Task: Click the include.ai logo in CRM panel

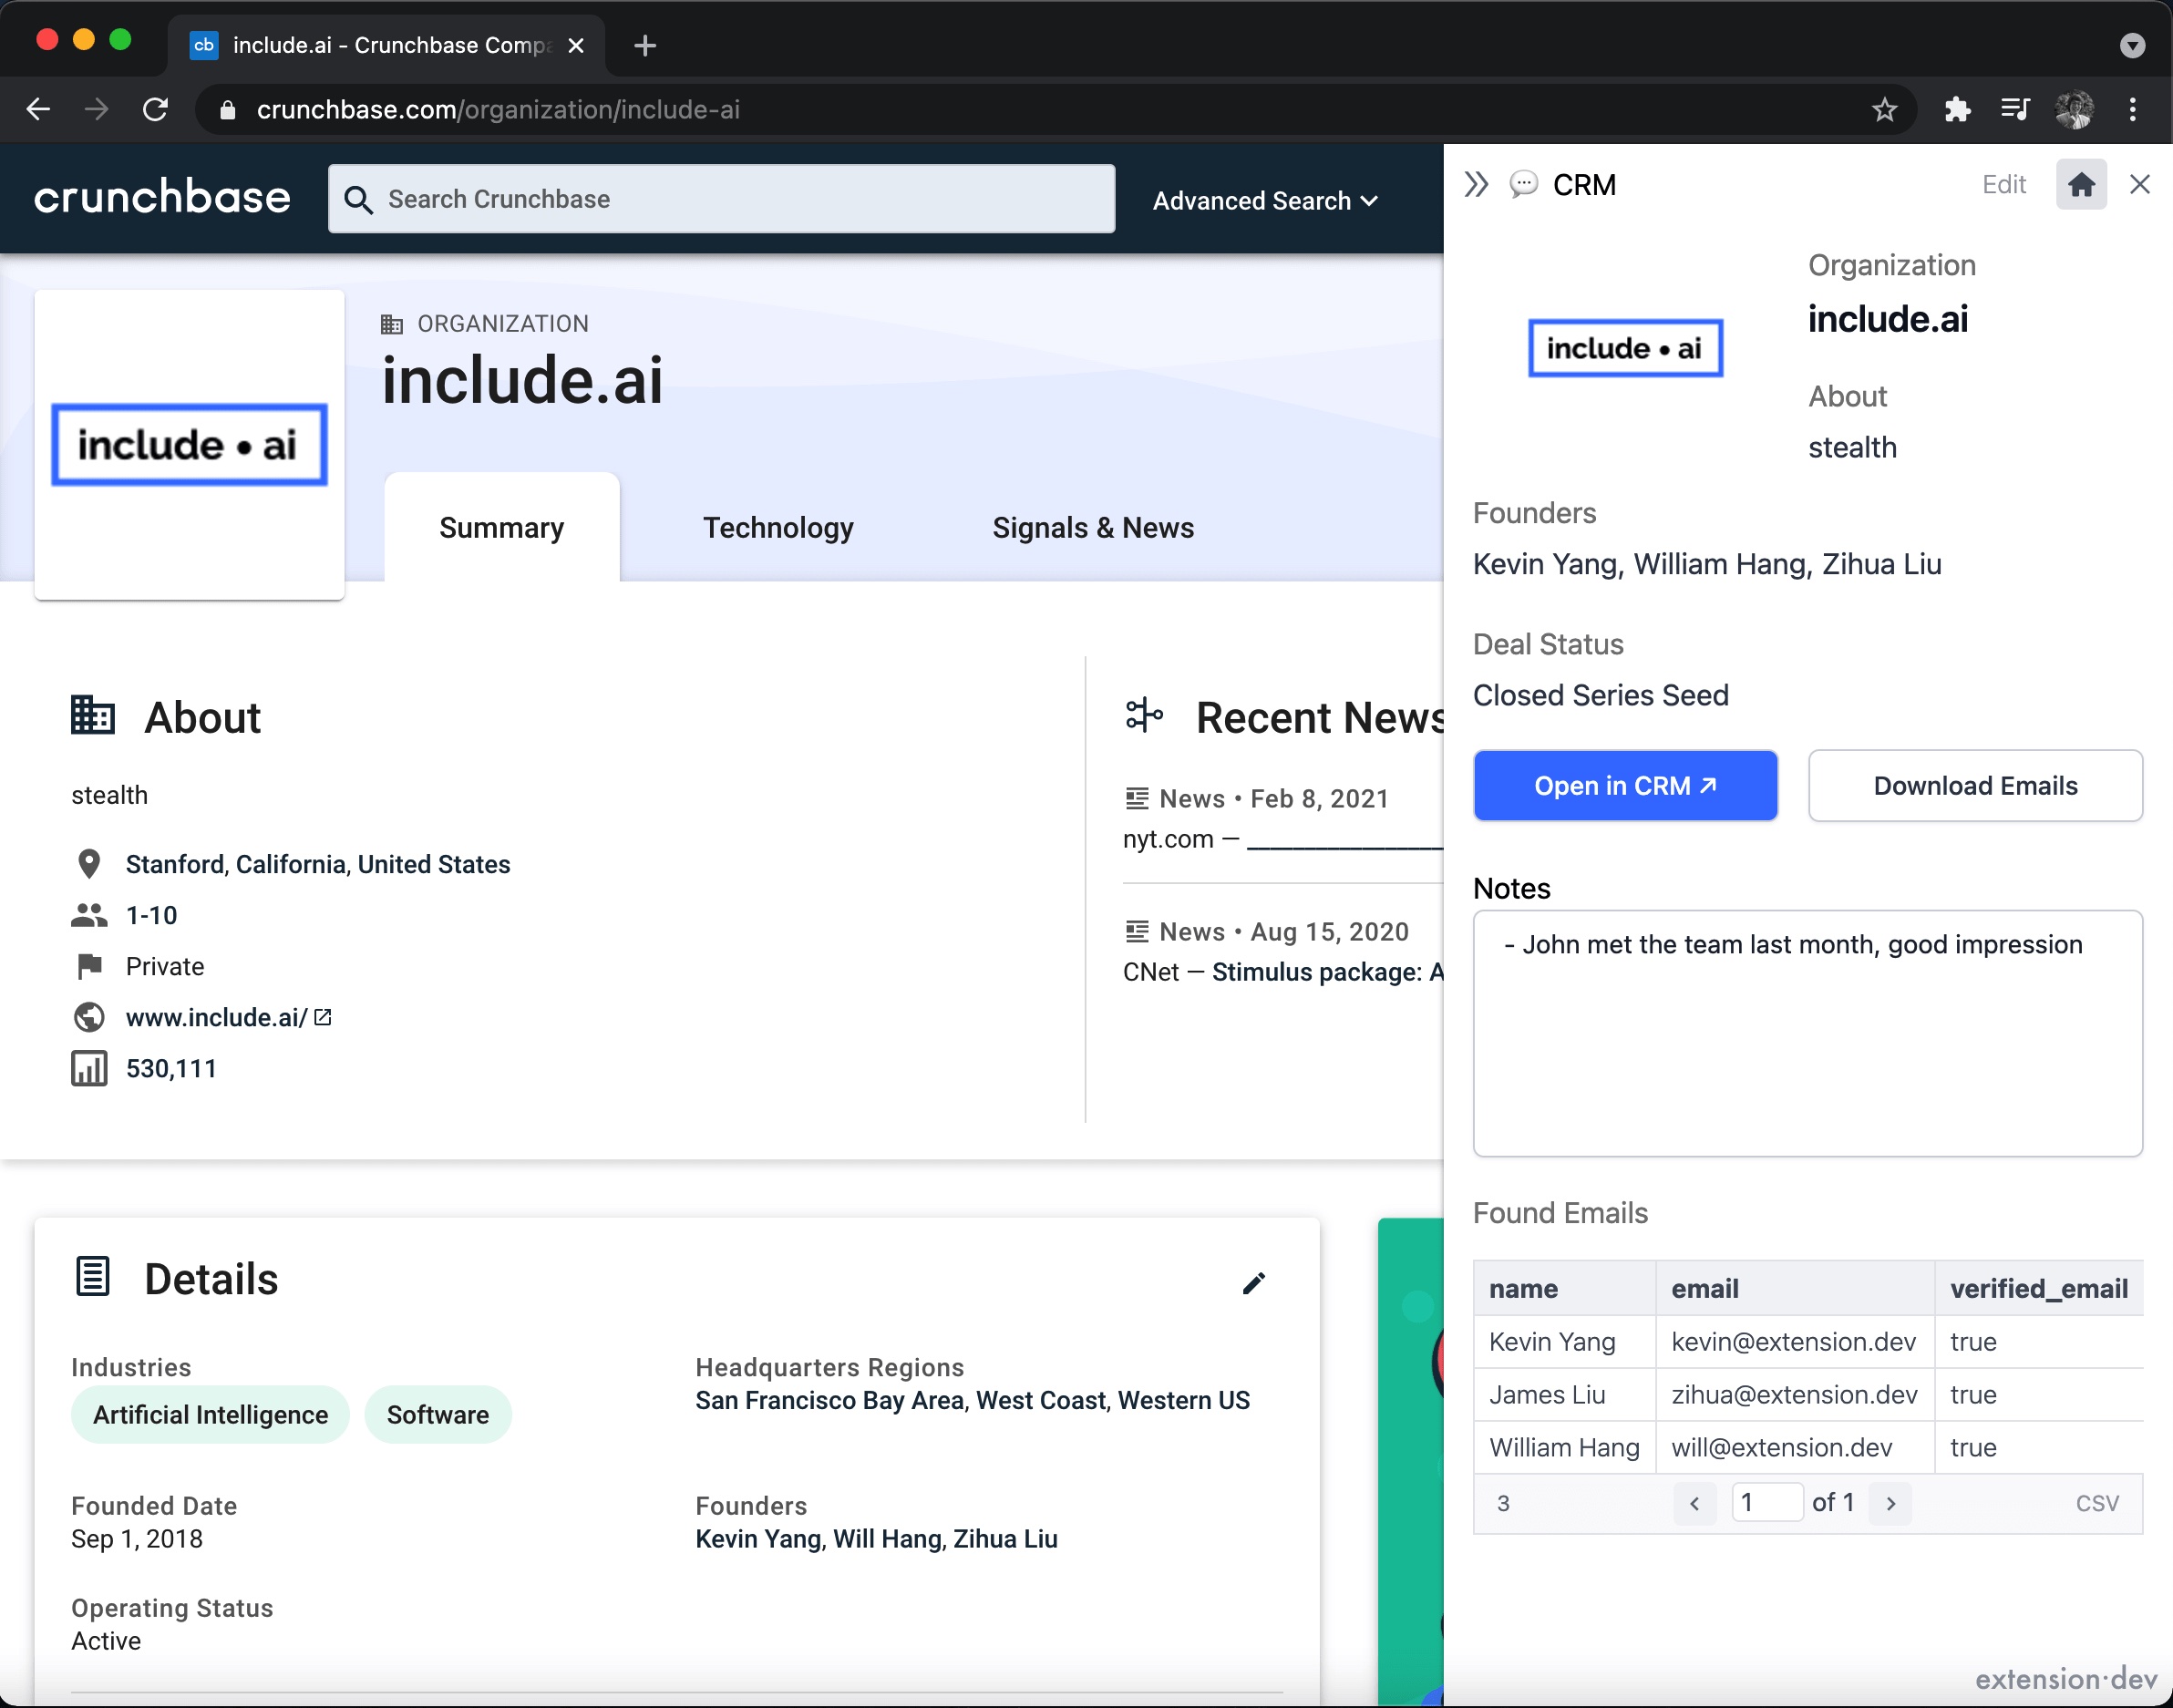Action: coord(1625,348)
